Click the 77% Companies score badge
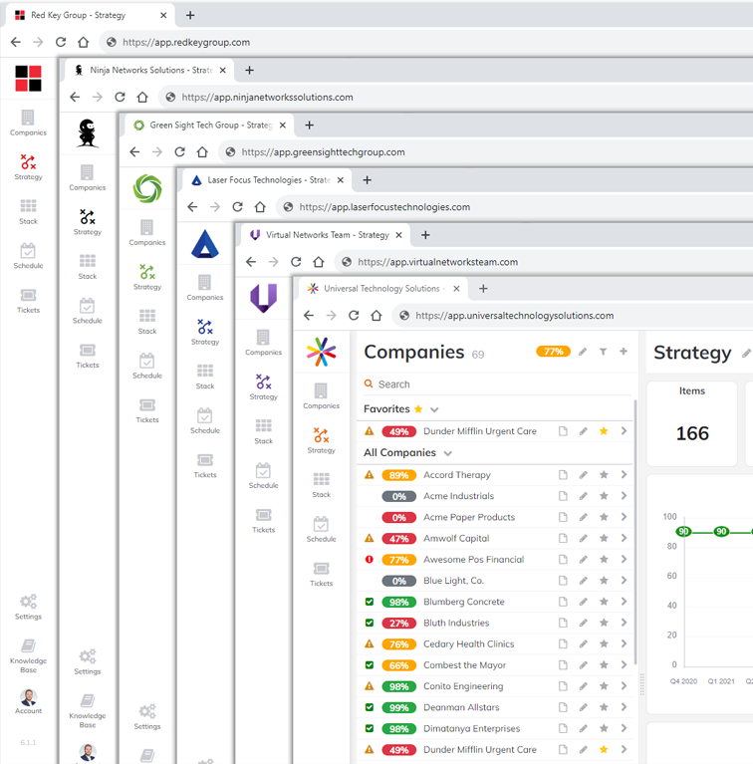 [x=554, y=352]
